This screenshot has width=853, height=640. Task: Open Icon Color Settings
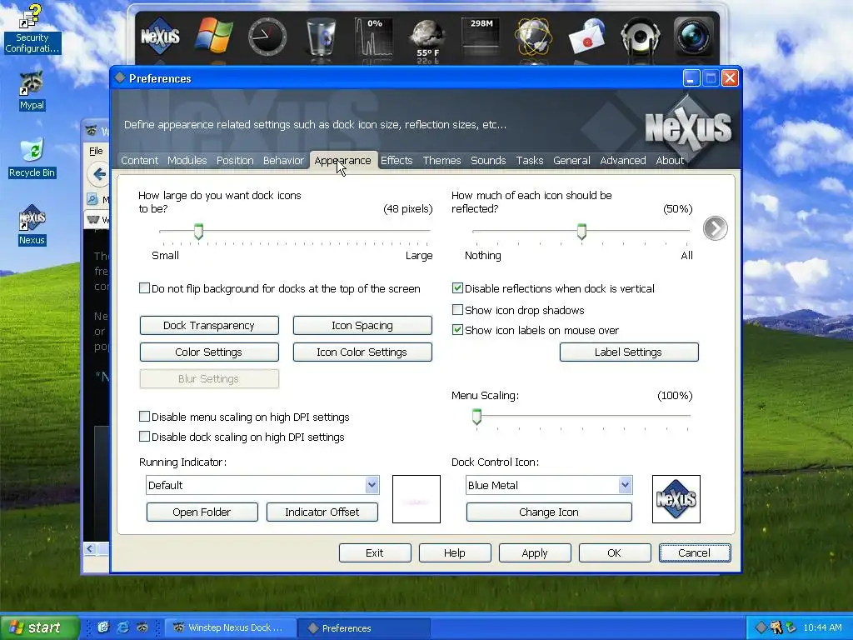tap(362, 352)
